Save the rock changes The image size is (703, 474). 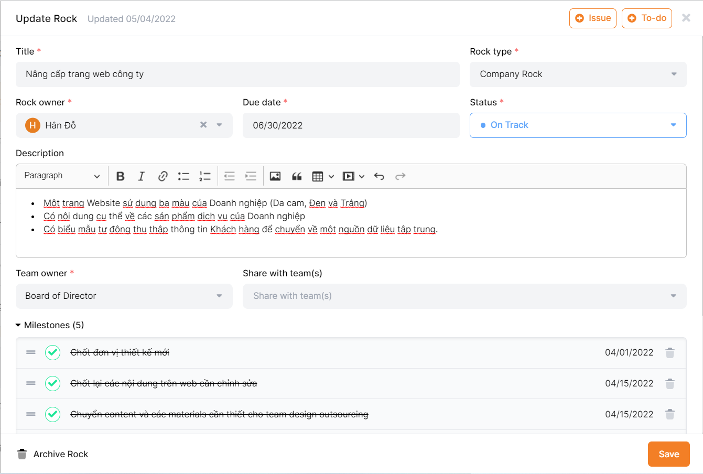[669, 454]
